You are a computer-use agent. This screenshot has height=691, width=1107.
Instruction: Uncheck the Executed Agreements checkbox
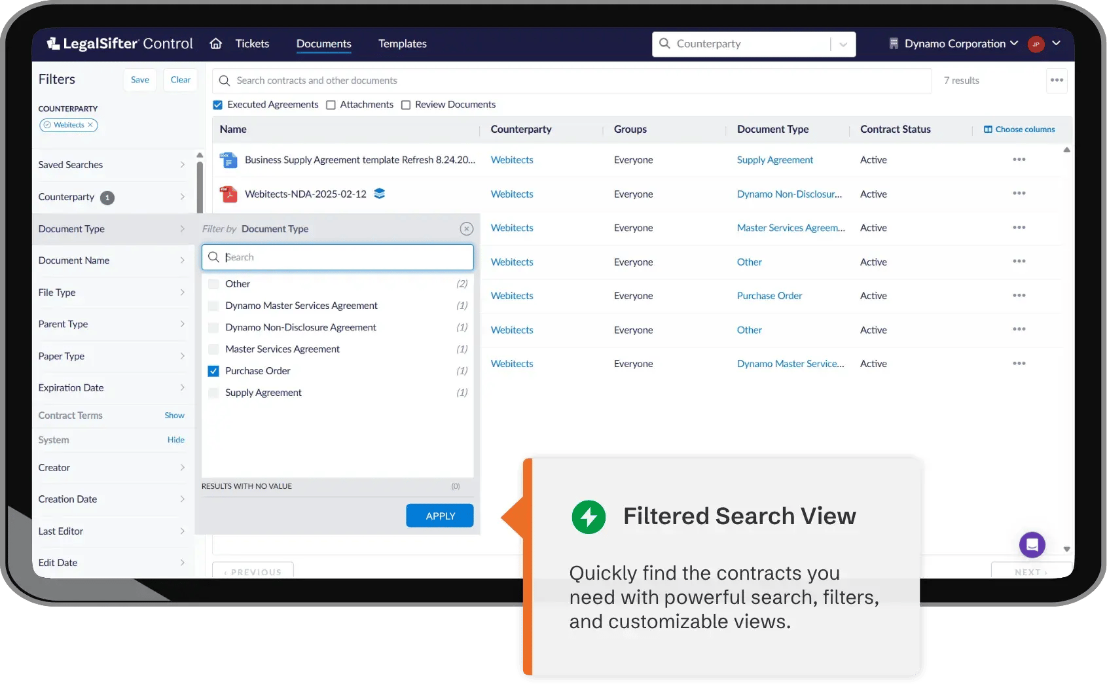click(218, 105)
